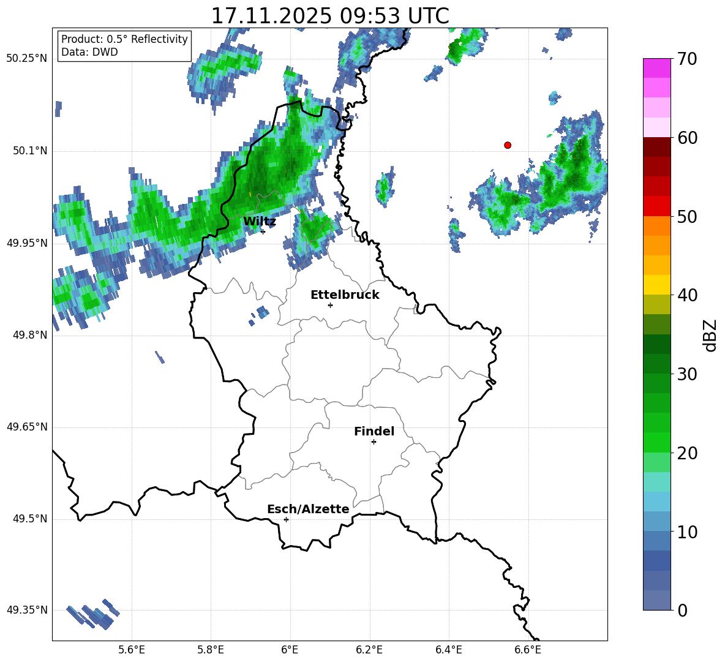Click the Data: DWD text
This screenshot has width=725, height=662.
coord(89,52)
